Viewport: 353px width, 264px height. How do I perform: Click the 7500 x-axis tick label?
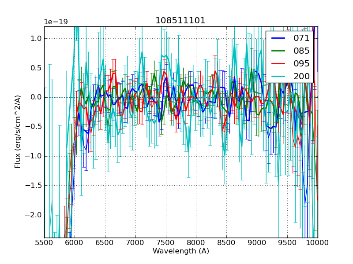point(165,242)
